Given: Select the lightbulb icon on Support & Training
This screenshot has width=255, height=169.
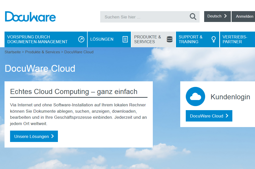Looking at the screenshot, I should coord(213,39).
